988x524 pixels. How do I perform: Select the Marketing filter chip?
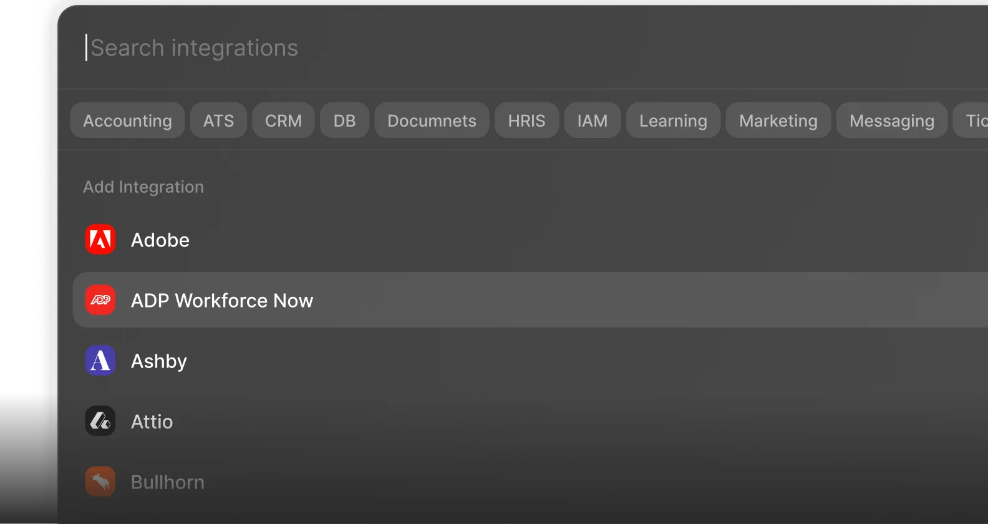click(x=778, y=120)
